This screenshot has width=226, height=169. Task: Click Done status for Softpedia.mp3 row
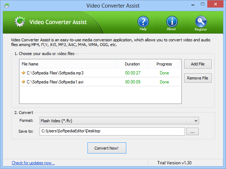click(164, 73)
